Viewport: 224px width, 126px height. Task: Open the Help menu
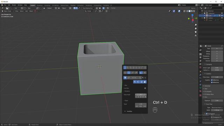coord(26,5)
